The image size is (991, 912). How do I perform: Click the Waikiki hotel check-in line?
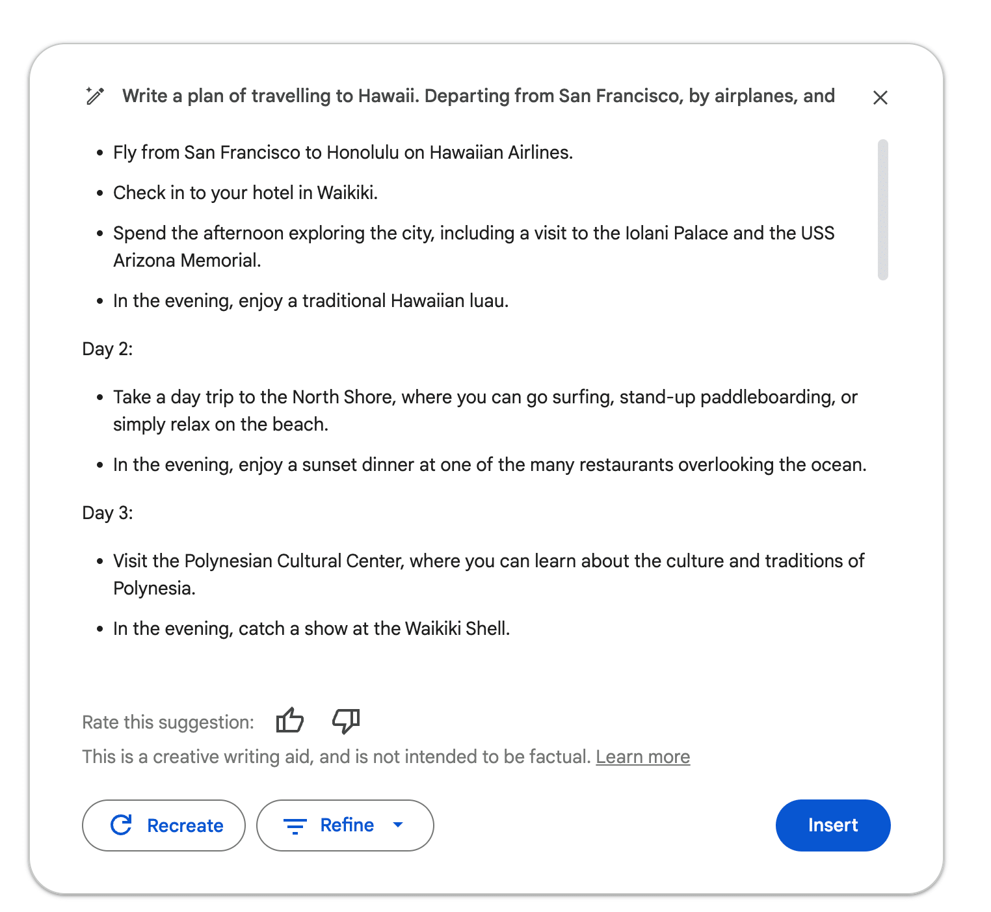click(x=245, y=193)
